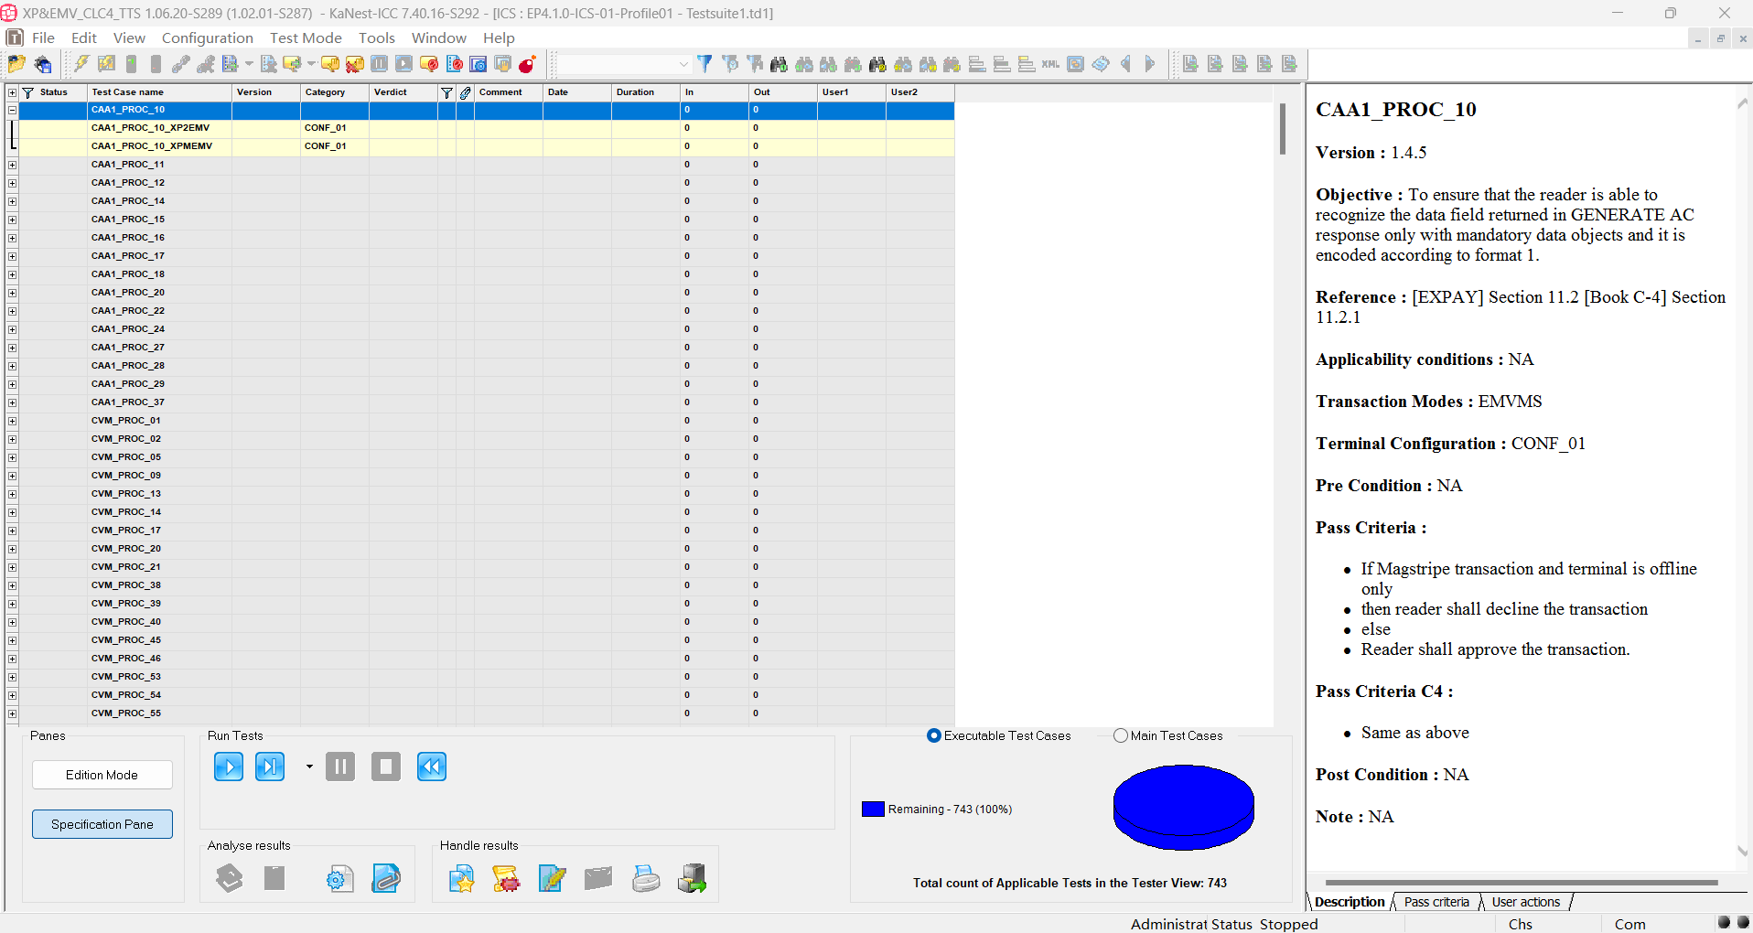Open the Test Mode menu

click(x=306, y=38)
